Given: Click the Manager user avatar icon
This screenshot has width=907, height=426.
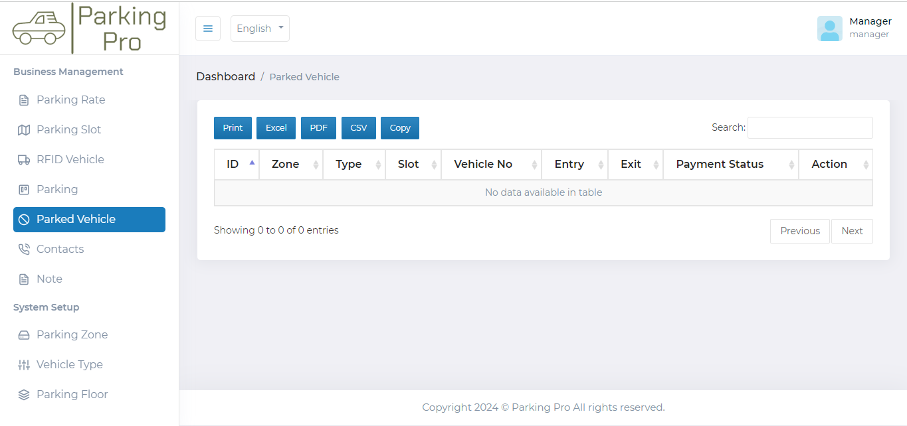Looking at the screenshot, I should (x=829, y=29).
